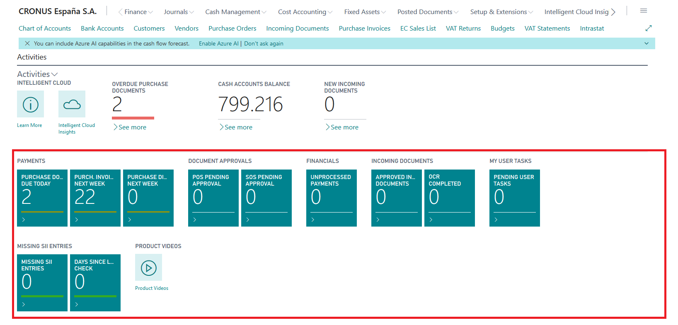Click the expand page arrow icon
This screenshot has height=325, width=678.
(649, 28)
